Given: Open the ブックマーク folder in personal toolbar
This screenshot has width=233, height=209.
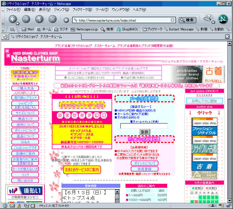Looking at the screenshot, I should [x=152, y=29].
